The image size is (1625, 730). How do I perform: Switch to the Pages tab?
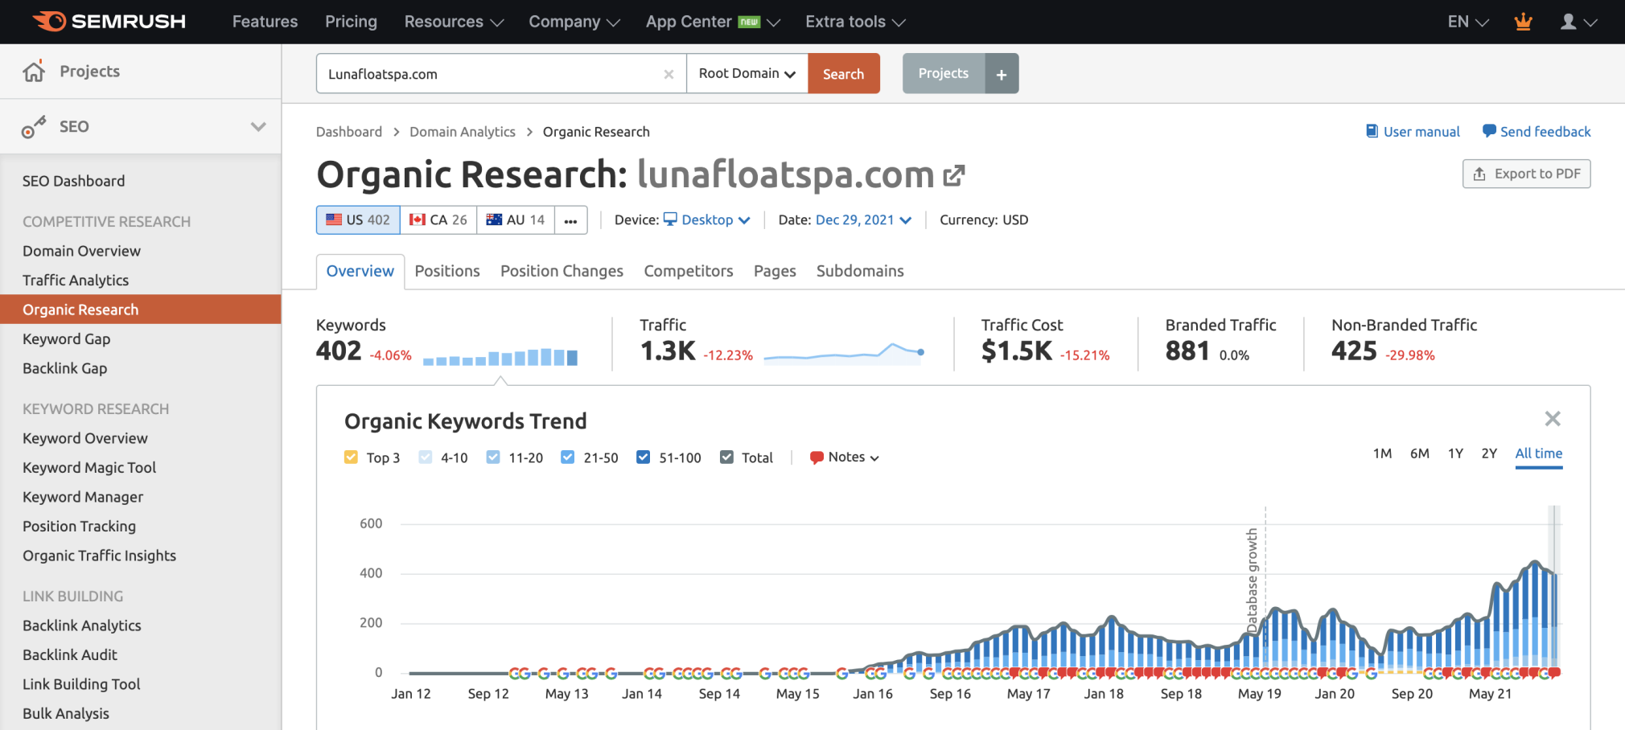pyautogui.click(x=775, y=271)
